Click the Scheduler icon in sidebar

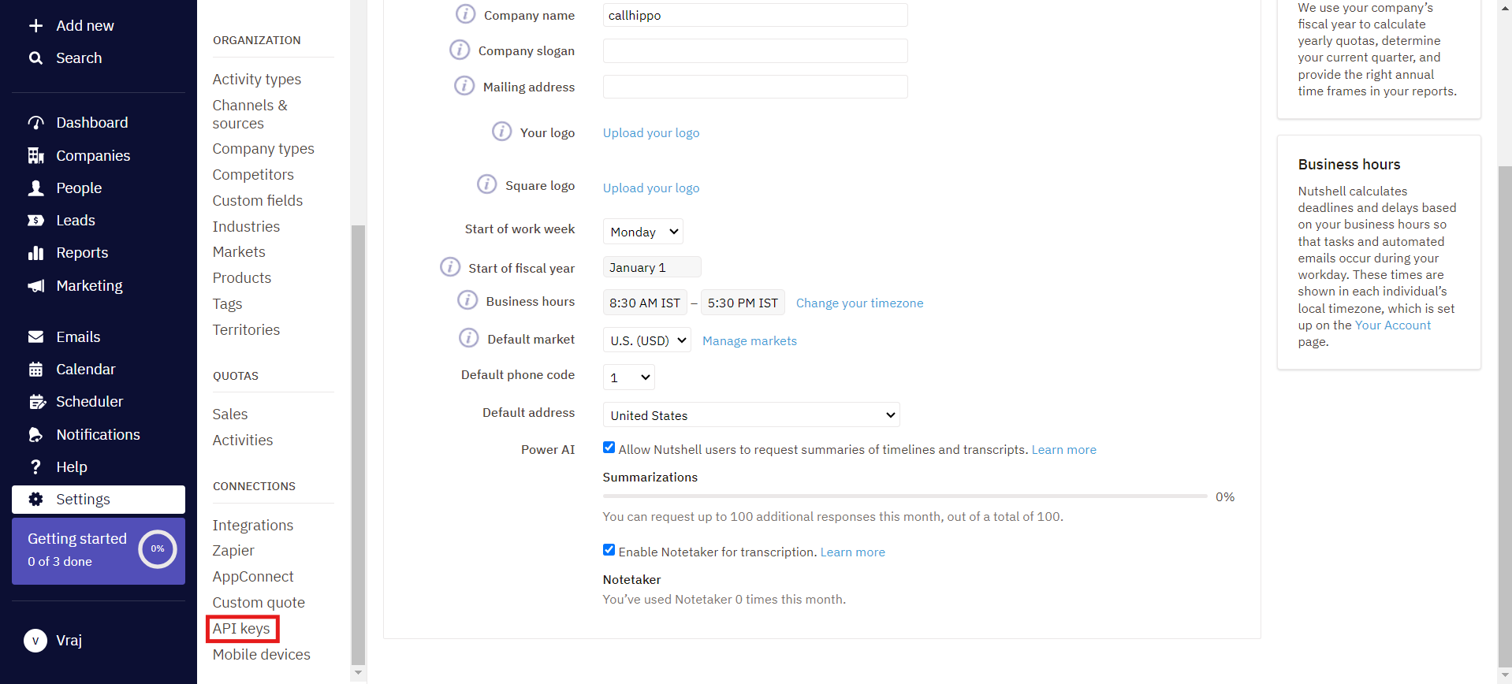point(37,402)
